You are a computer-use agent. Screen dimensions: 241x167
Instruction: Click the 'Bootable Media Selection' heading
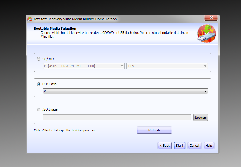click(x=55, y=29)
